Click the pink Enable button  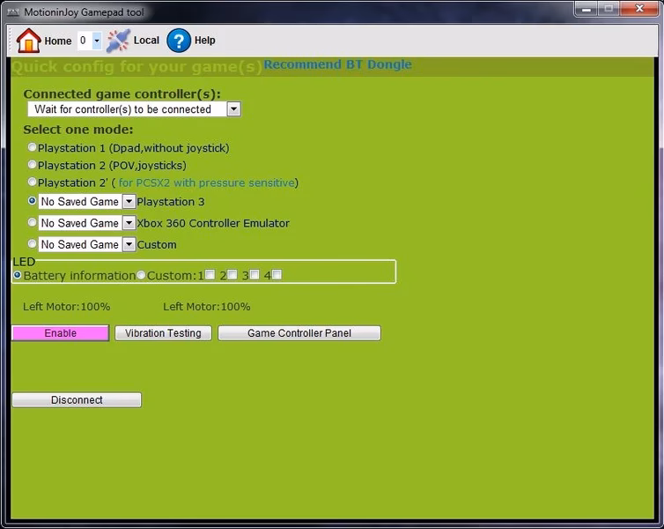pyautogui.click(x=61, y=333)
